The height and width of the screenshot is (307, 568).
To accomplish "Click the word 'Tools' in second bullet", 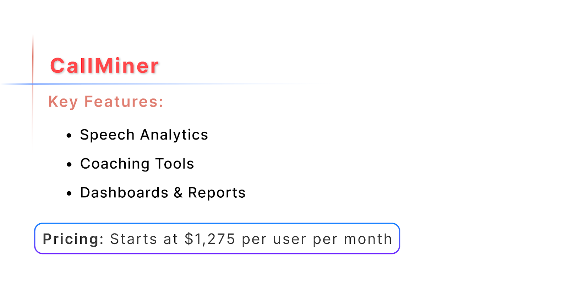I will pos(175,164).
